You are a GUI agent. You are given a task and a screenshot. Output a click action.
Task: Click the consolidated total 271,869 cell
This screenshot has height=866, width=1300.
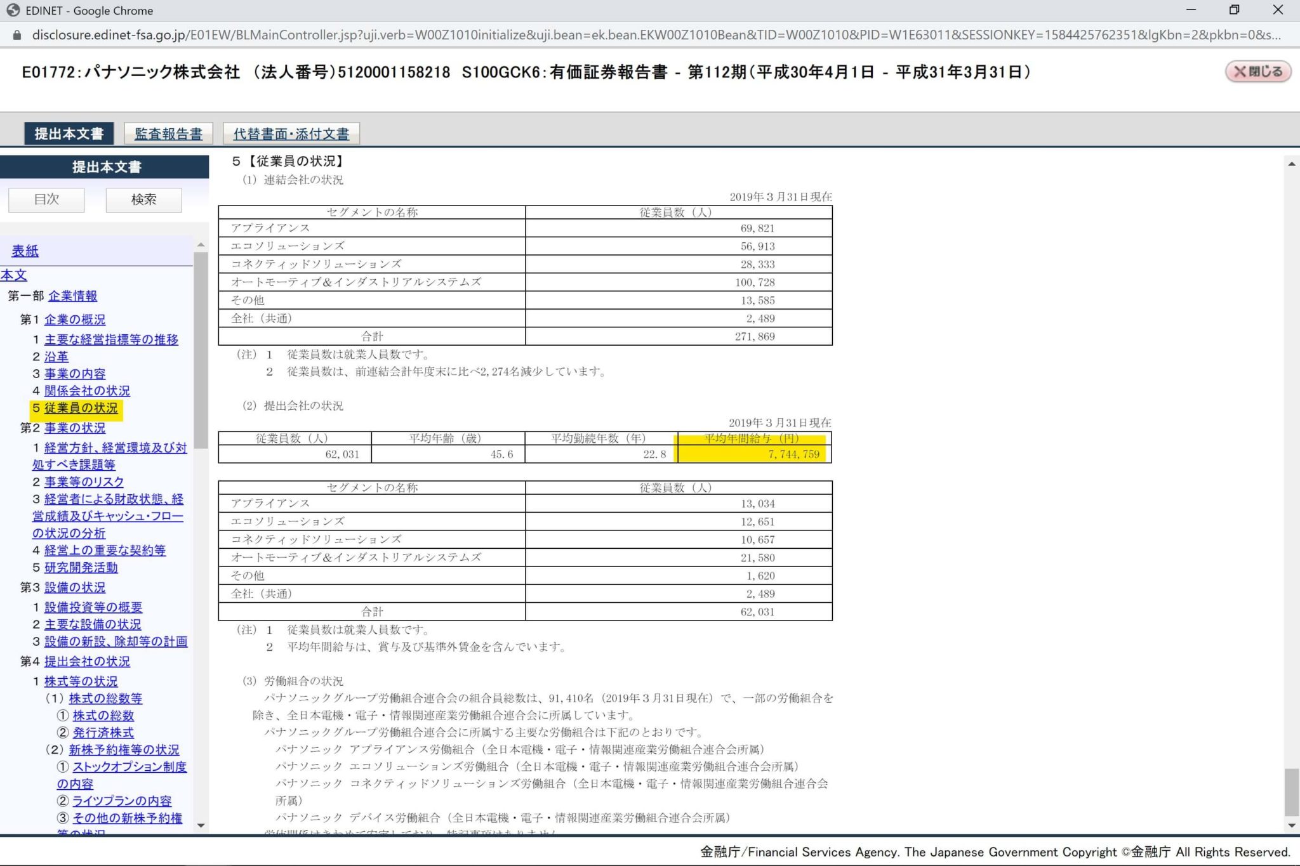coord(679,337)
